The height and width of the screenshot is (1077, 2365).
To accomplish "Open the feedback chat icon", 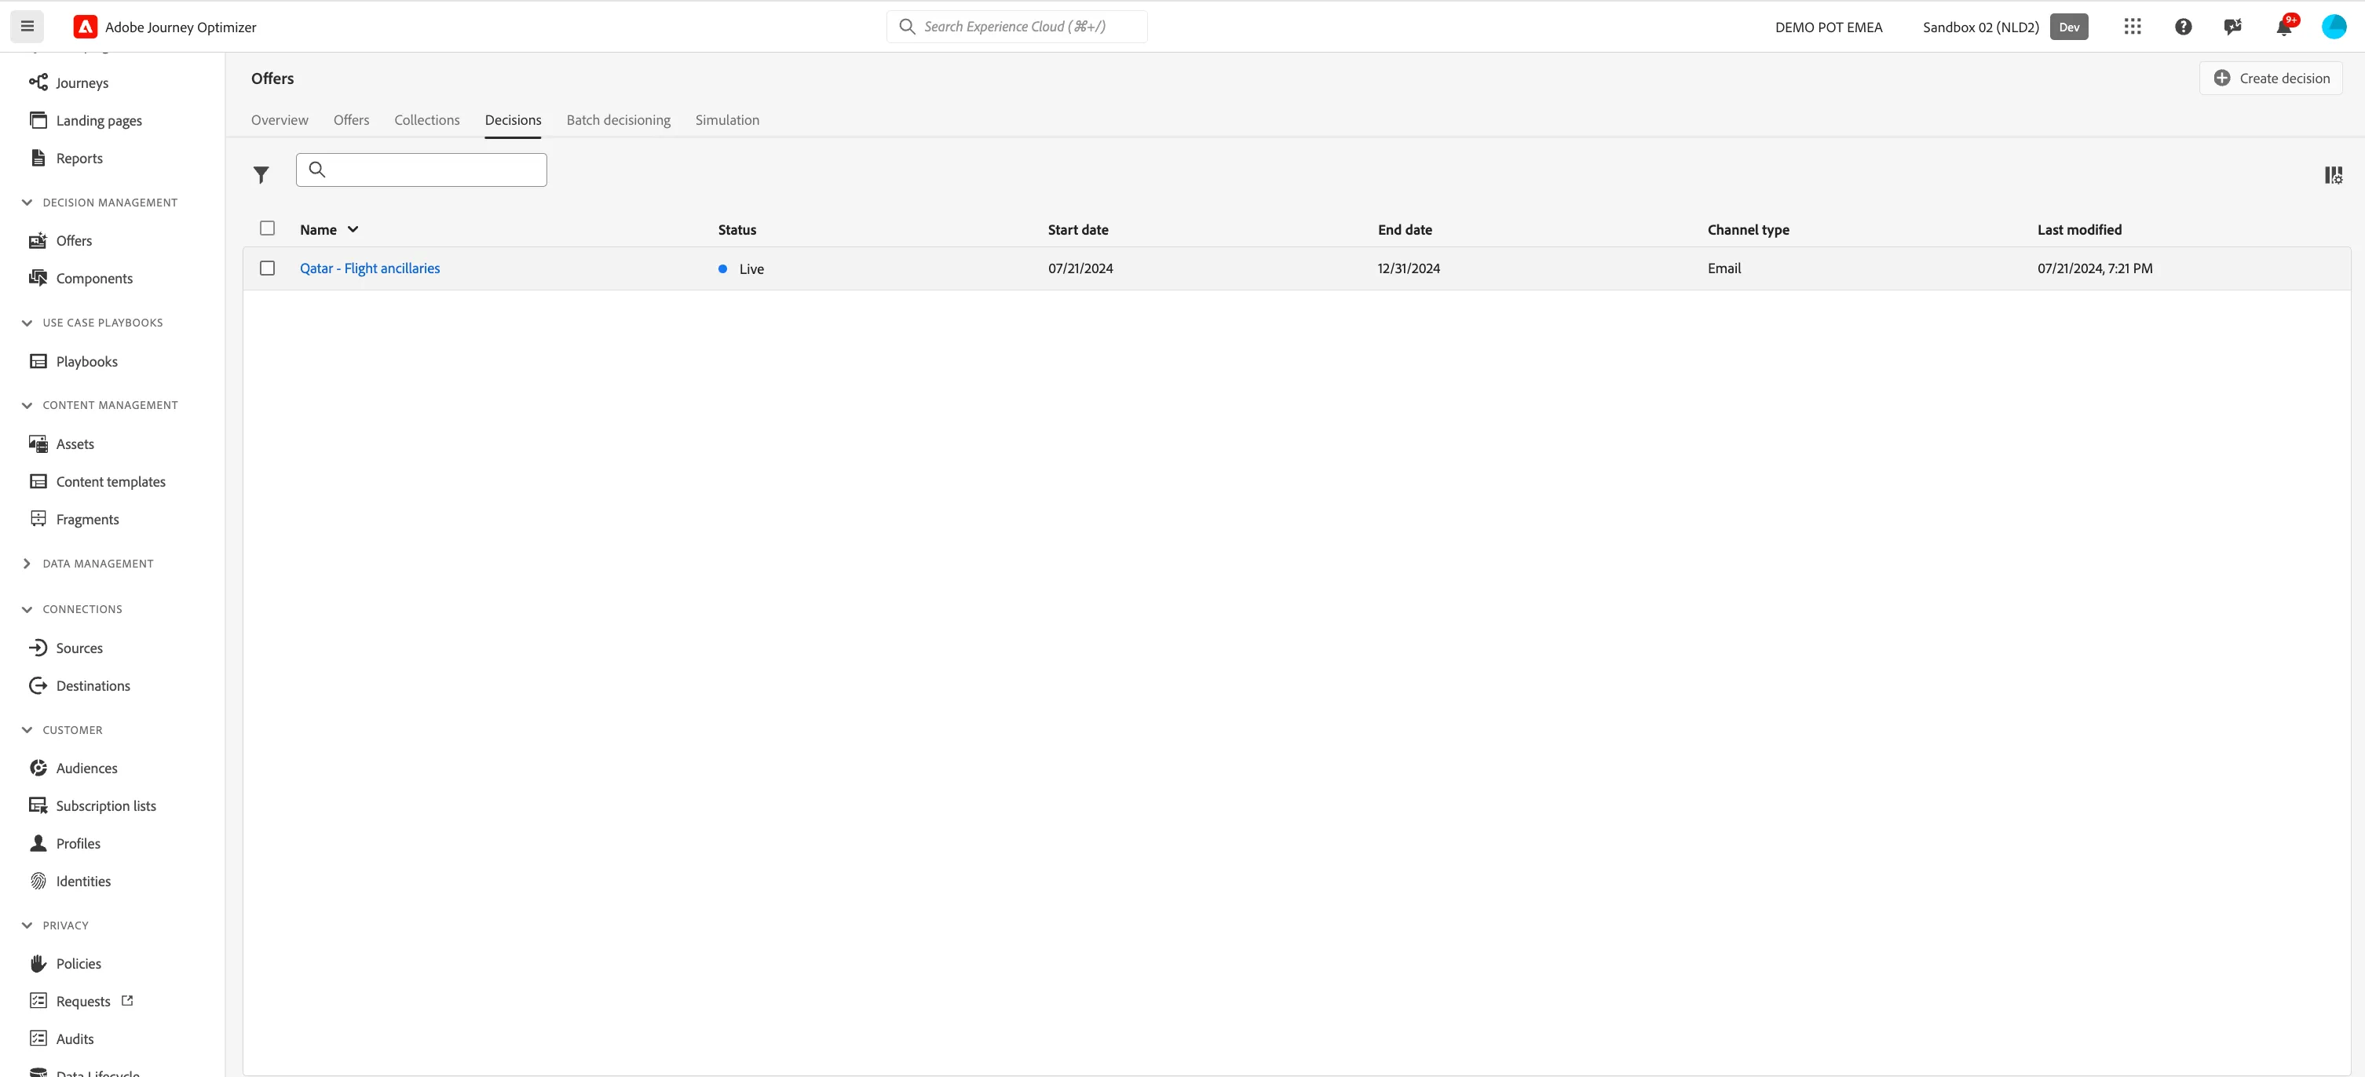I will click(x=2233, y=27).
